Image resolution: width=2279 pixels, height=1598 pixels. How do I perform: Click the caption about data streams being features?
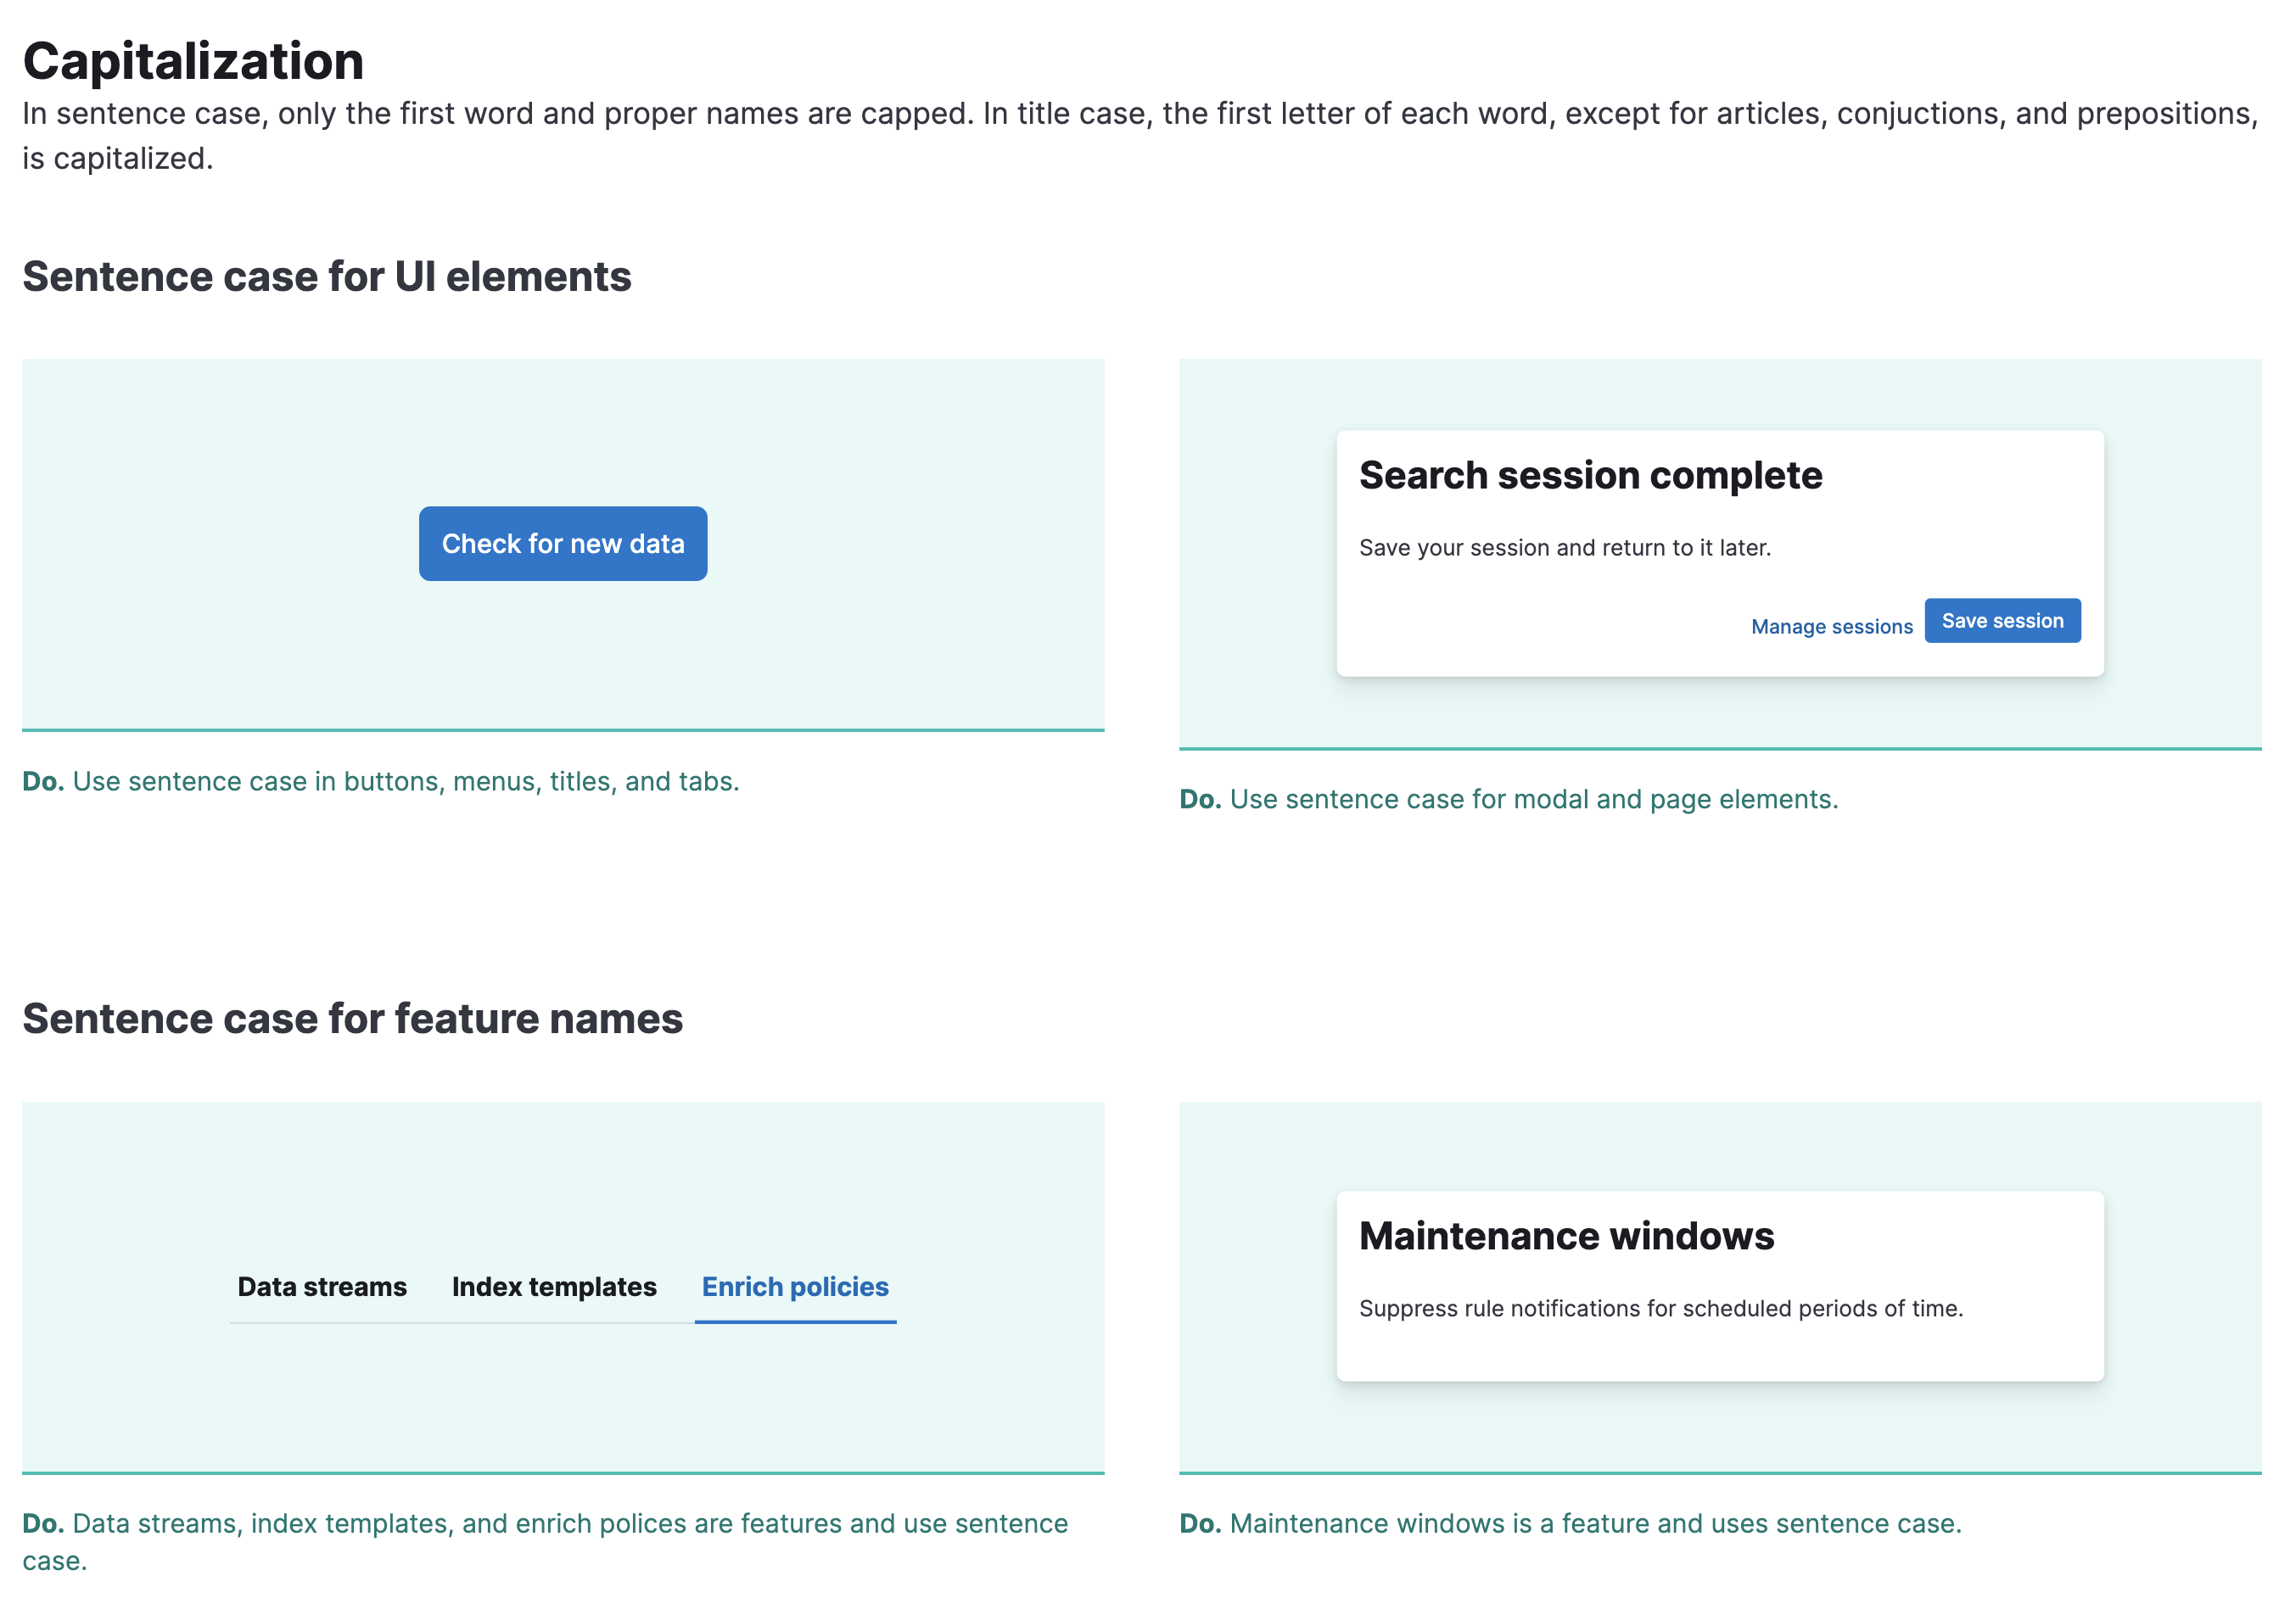point(546,1523)
